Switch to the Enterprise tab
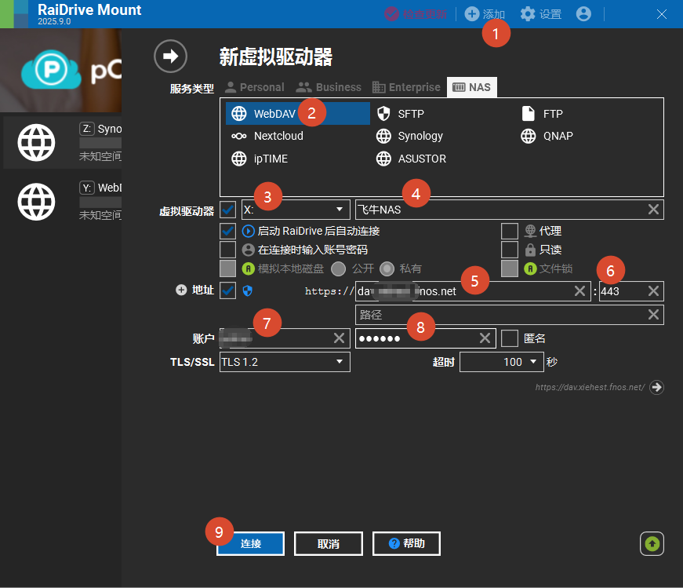The image size is (683, 588). coord(406,87)
